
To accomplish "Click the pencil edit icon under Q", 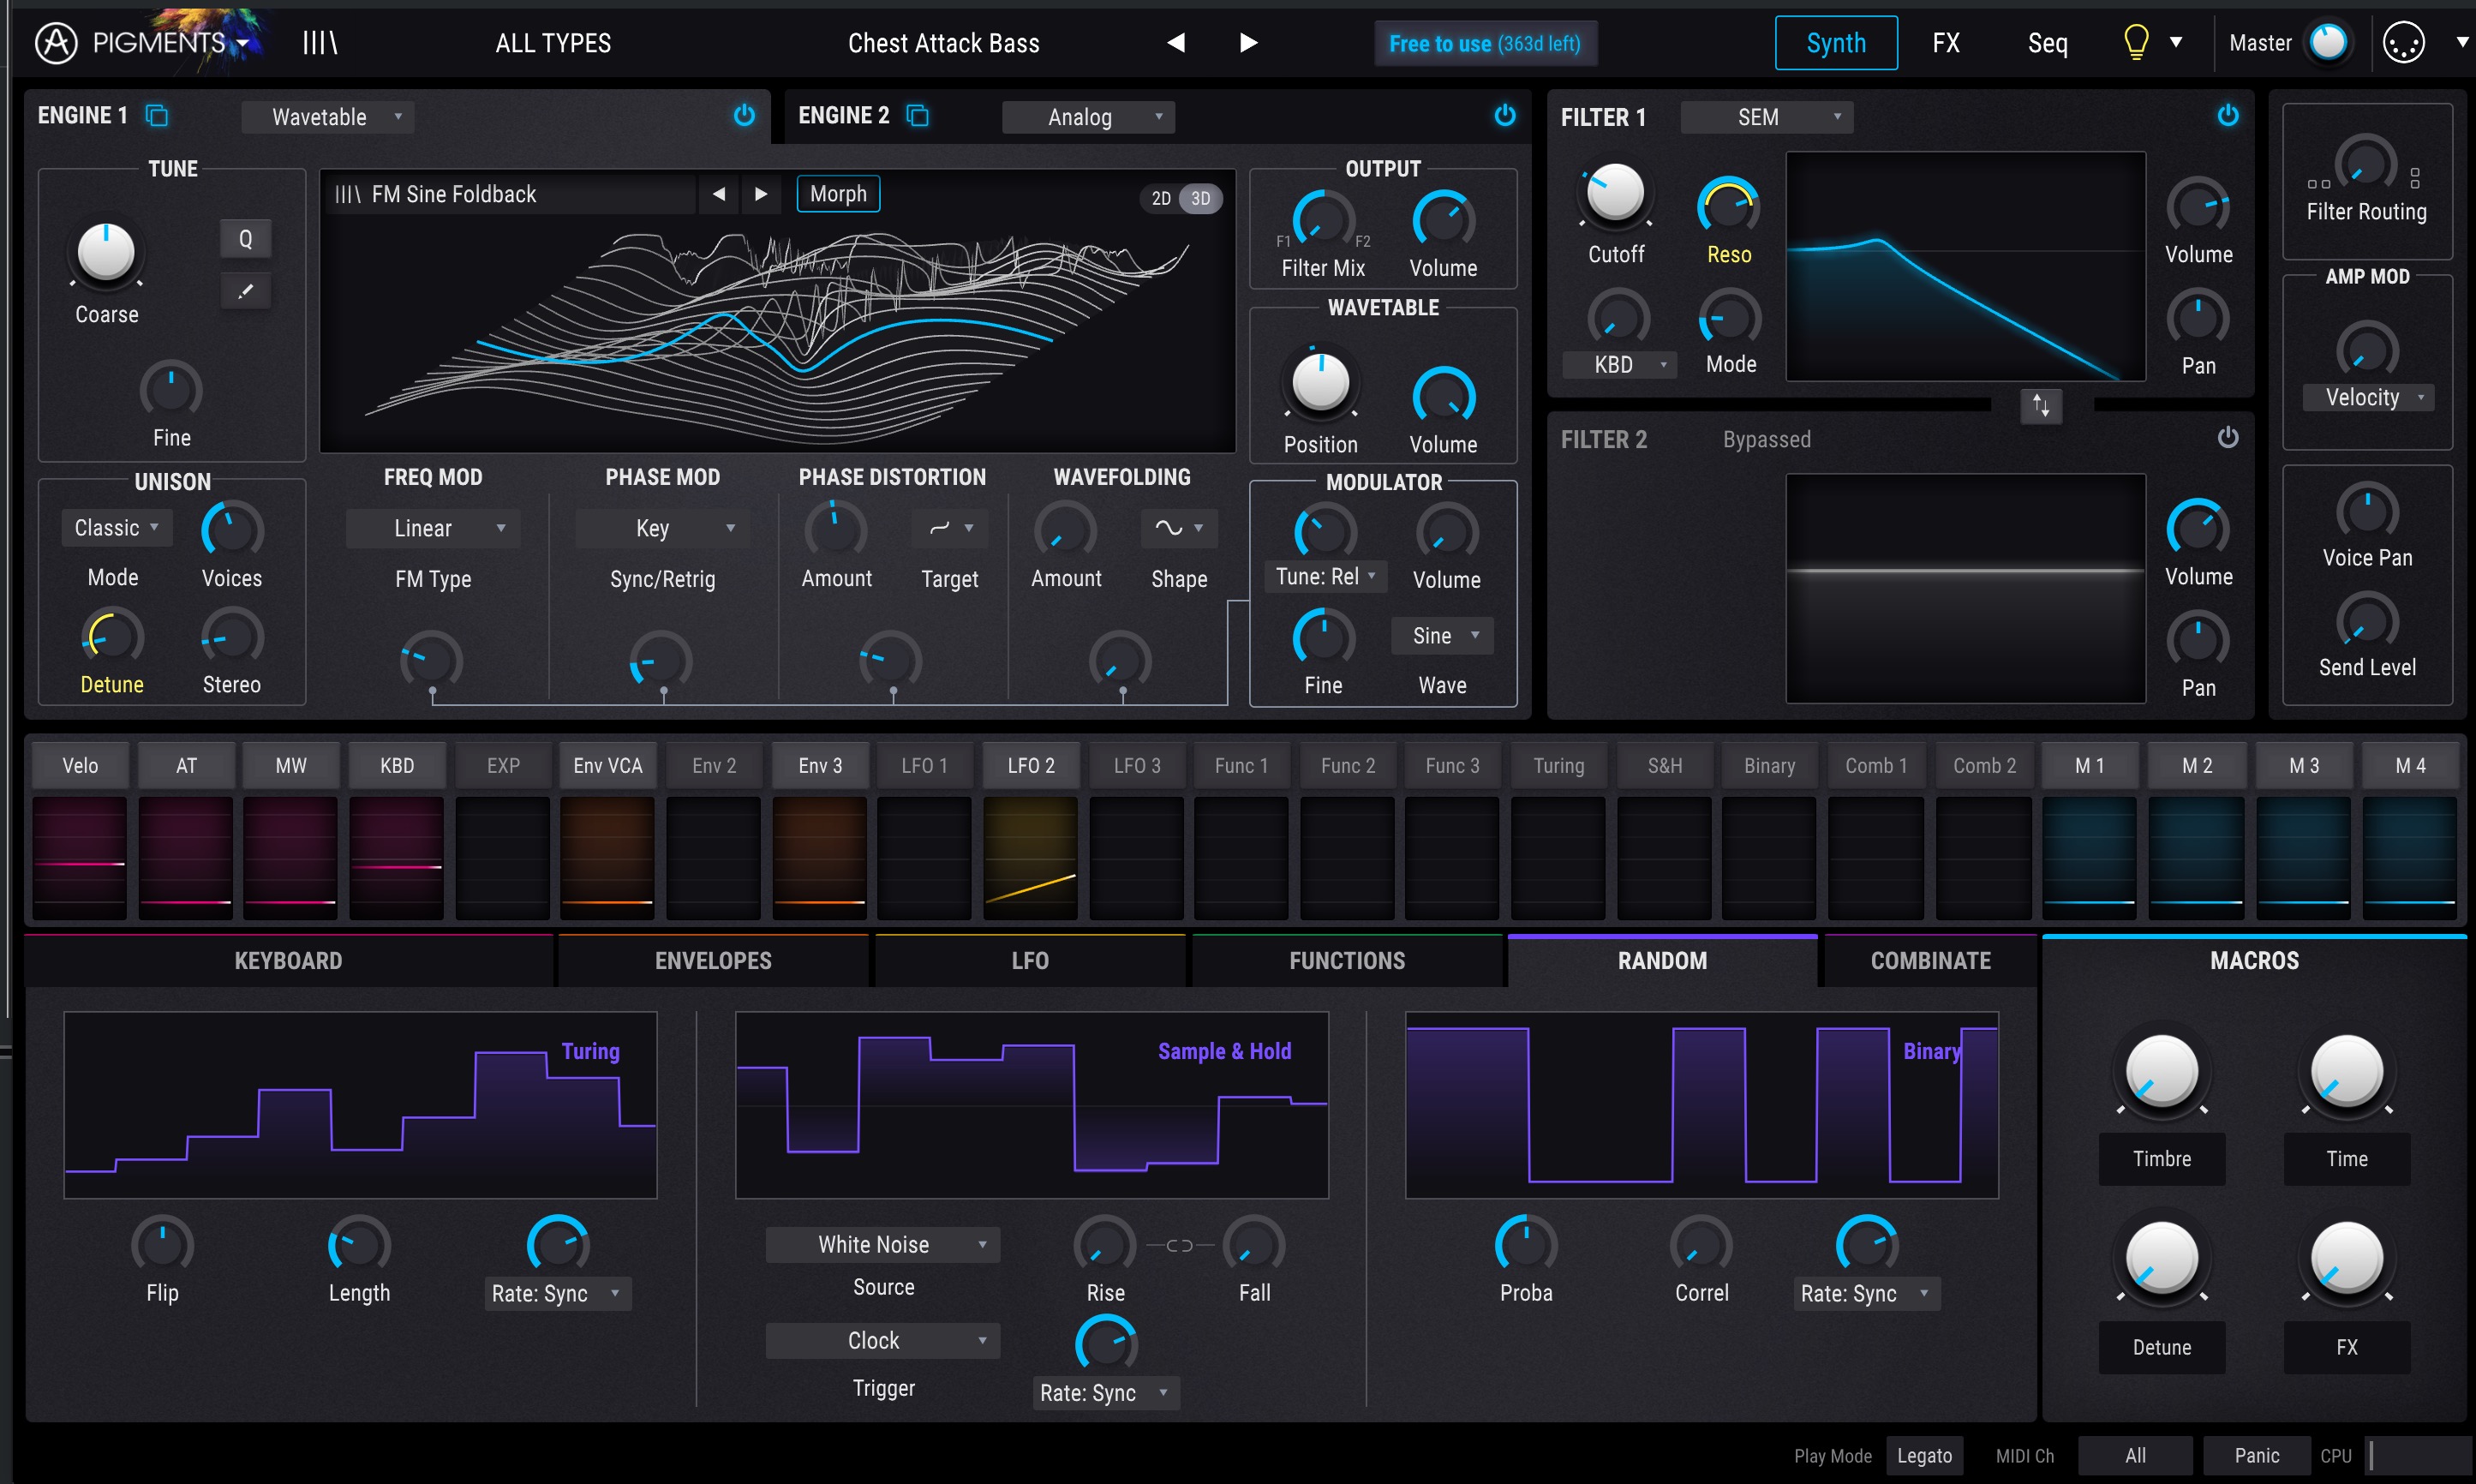I will [x=245, y=291].
